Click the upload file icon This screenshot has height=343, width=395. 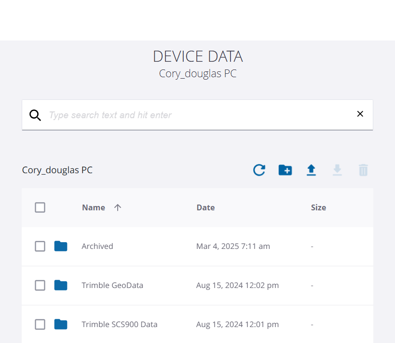[312, 170]
